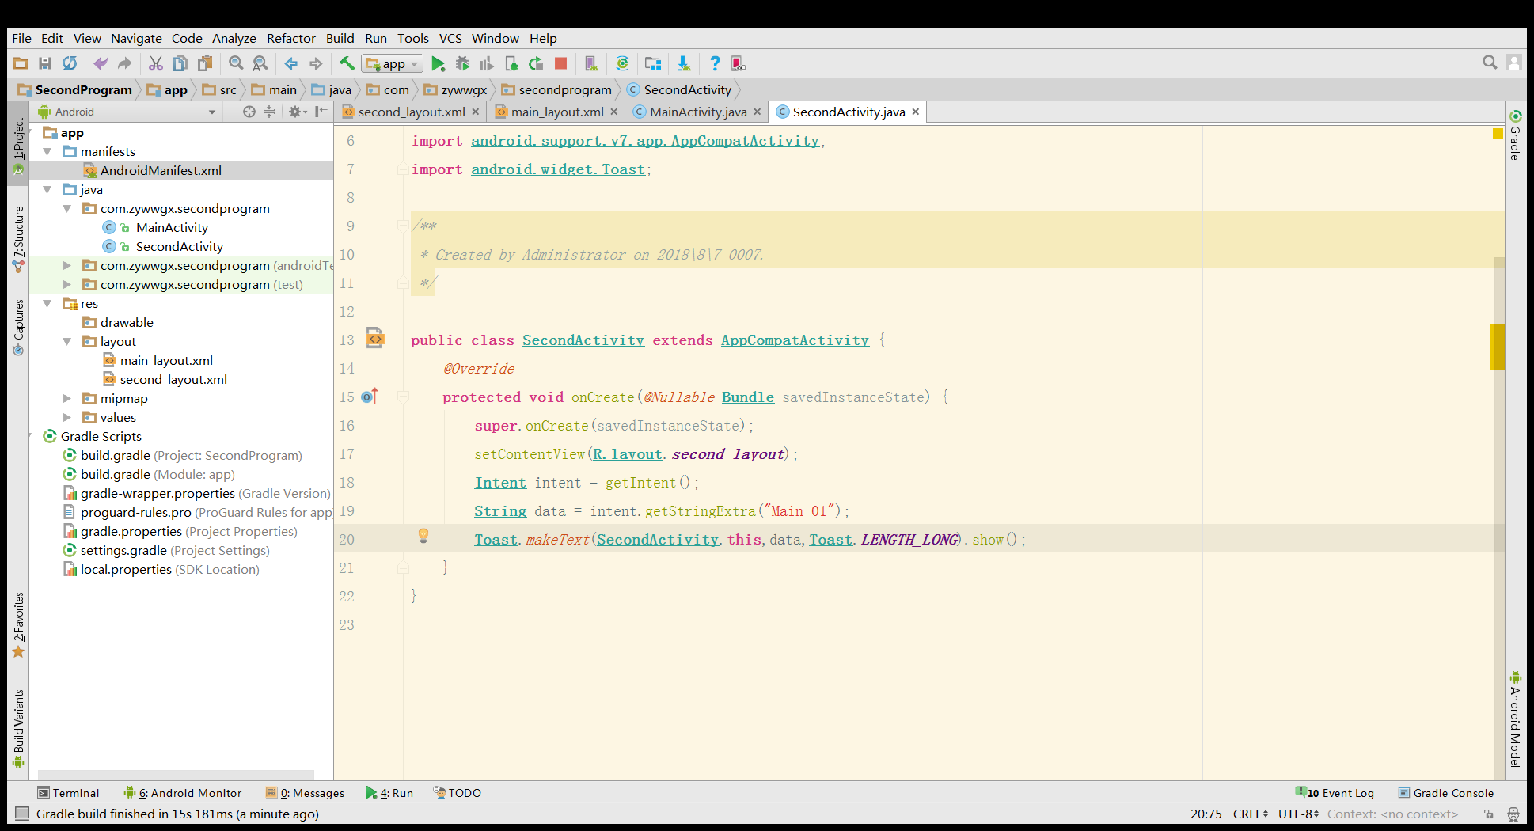Switch to the MainActivity.java tab
Screen dimensions: 1534x831
pos(697,112)
